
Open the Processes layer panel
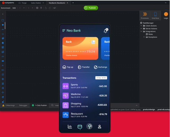click(145, 15)
